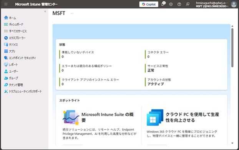
Task: Click the エクスプローラー icon
Action: tap(6, 38)
